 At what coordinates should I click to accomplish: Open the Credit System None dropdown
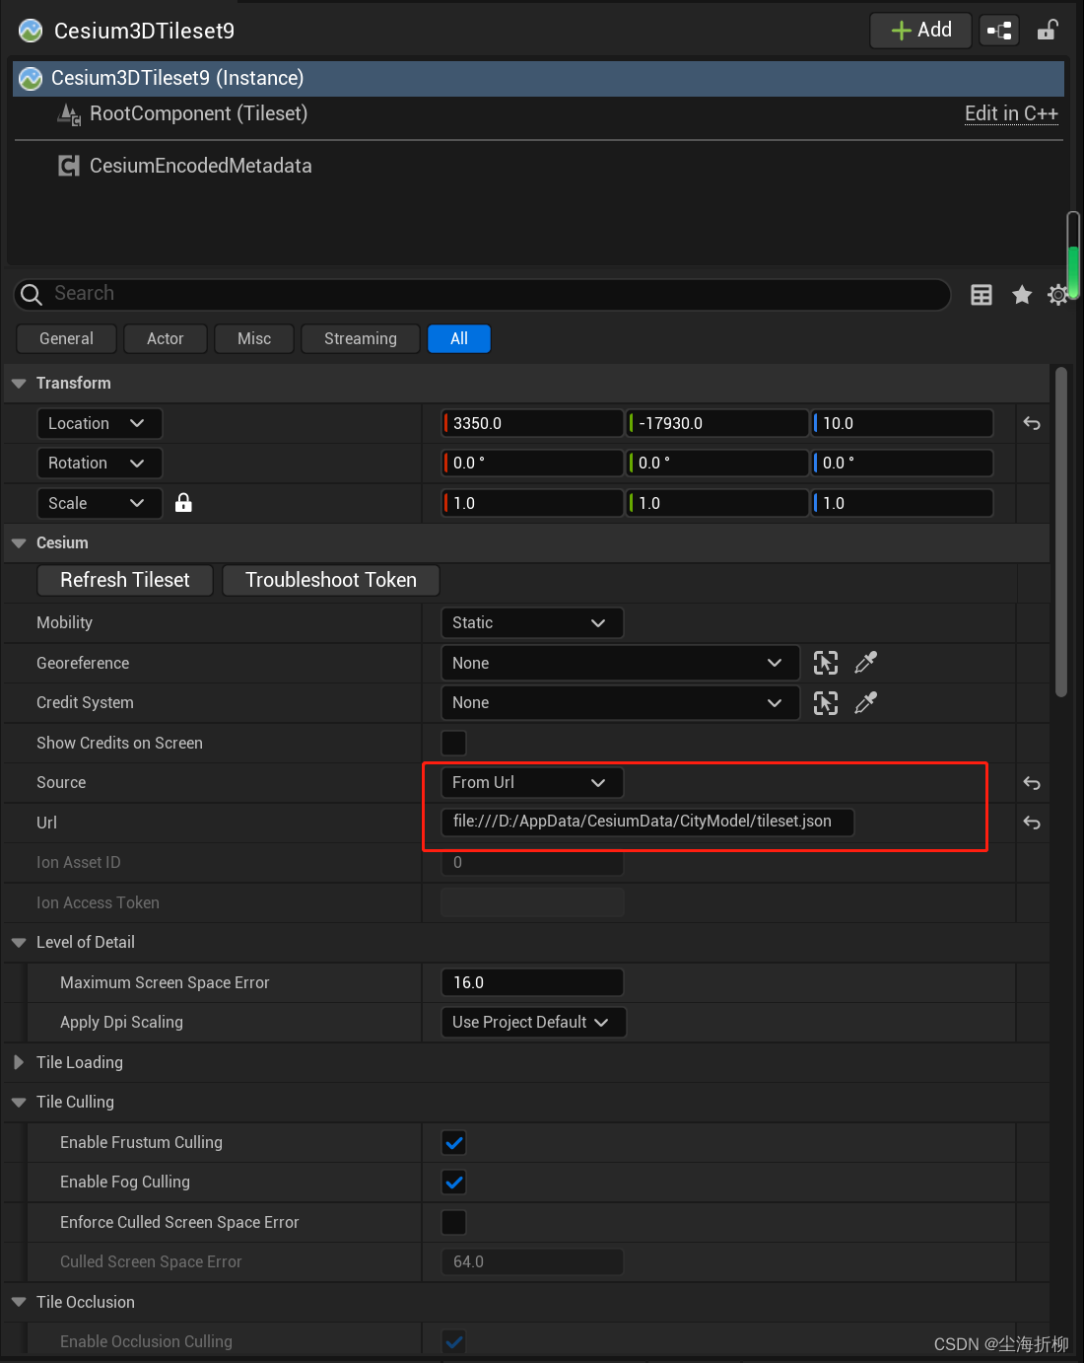[620, 703]
